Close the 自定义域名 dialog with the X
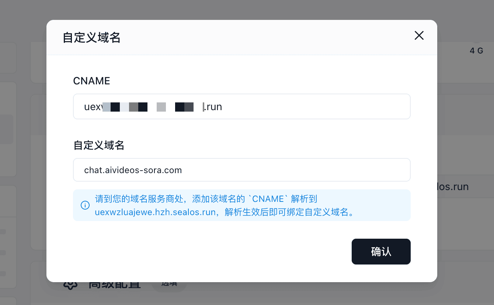 tap(419, 36)
